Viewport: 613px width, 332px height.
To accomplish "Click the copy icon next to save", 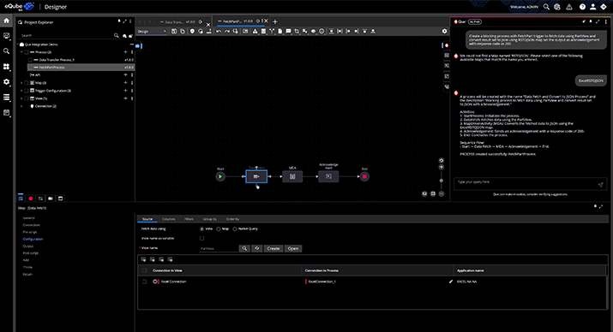I will 183,31.
